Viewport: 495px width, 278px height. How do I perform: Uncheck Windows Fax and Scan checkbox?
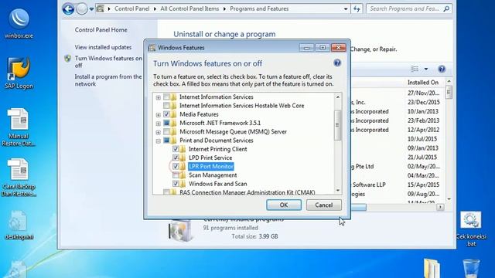point(176,184)
